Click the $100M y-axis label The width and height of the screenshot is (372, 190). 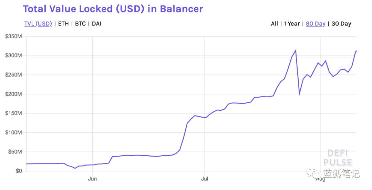click(x=14, y=132)
